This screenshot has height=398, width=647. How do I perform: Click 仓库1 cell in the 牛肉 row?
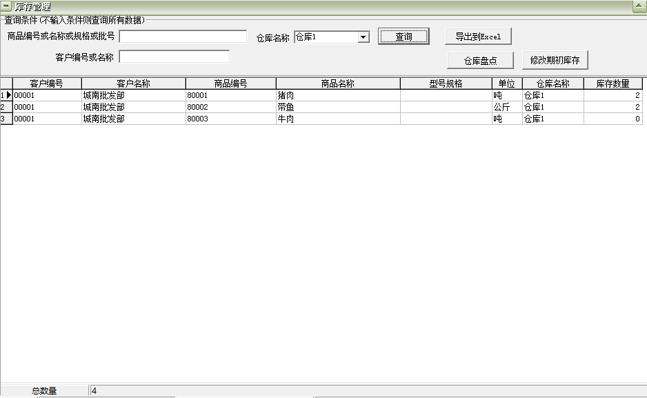click(x=553, y=119)
